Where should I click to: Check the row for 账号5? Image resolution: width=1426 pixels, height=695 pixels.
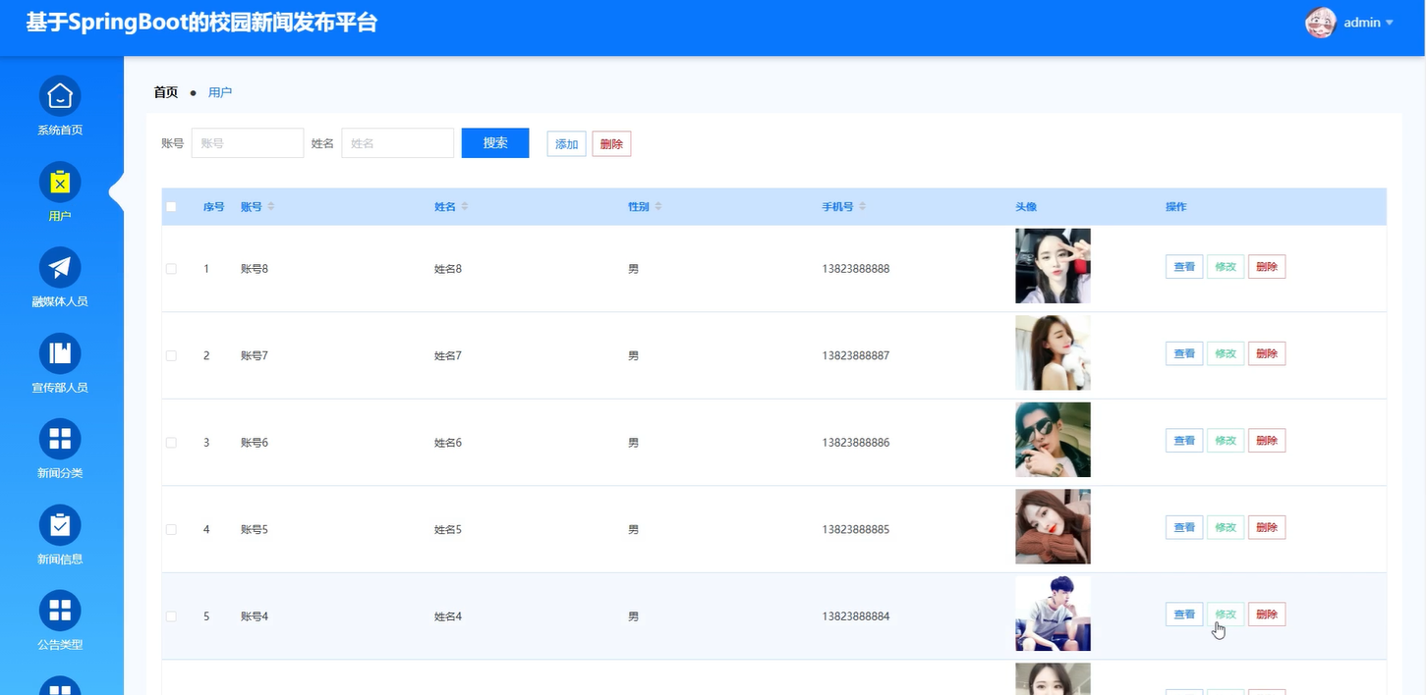pos(171,529)
